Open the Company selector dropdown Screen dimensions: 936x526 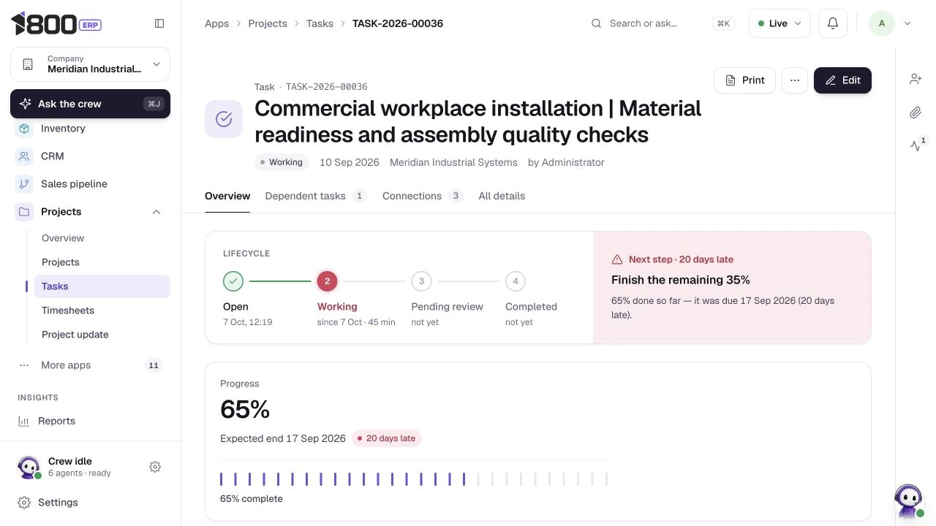[91, 64]
